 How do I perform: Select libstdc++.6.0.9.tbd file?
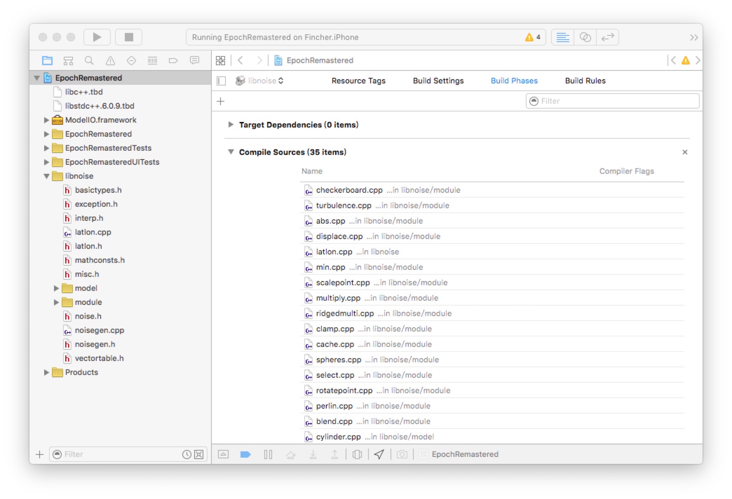[120, 106]
